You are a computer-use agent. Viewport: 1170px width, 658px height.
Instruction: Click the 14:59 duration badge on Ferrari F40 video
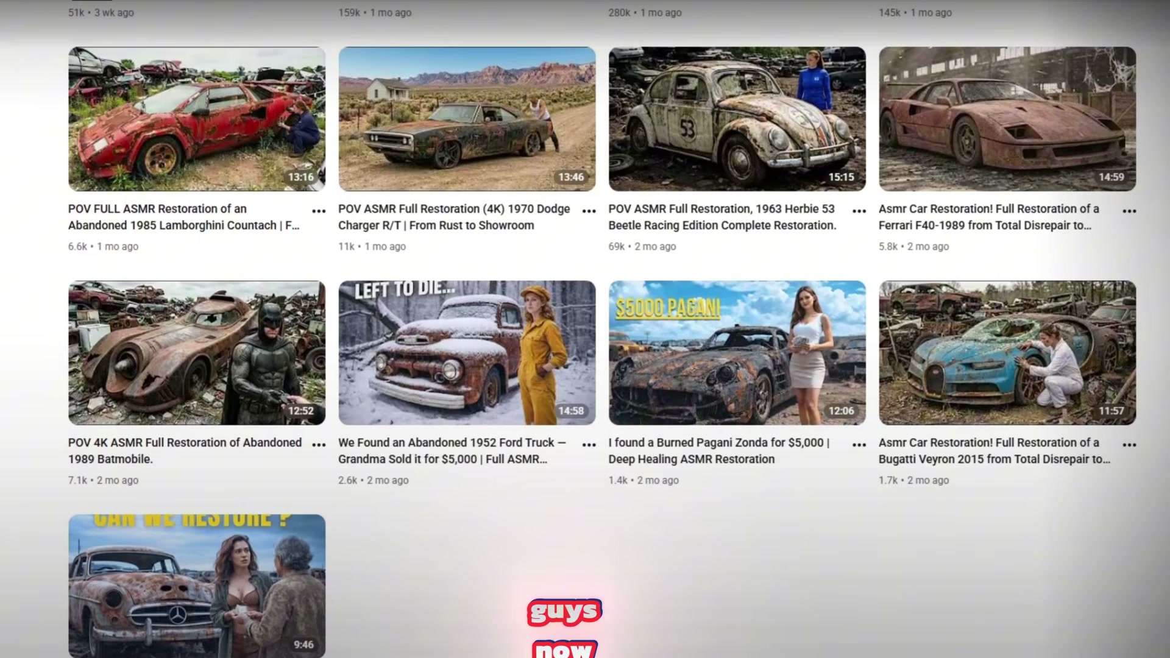(x=1111, y=177)
